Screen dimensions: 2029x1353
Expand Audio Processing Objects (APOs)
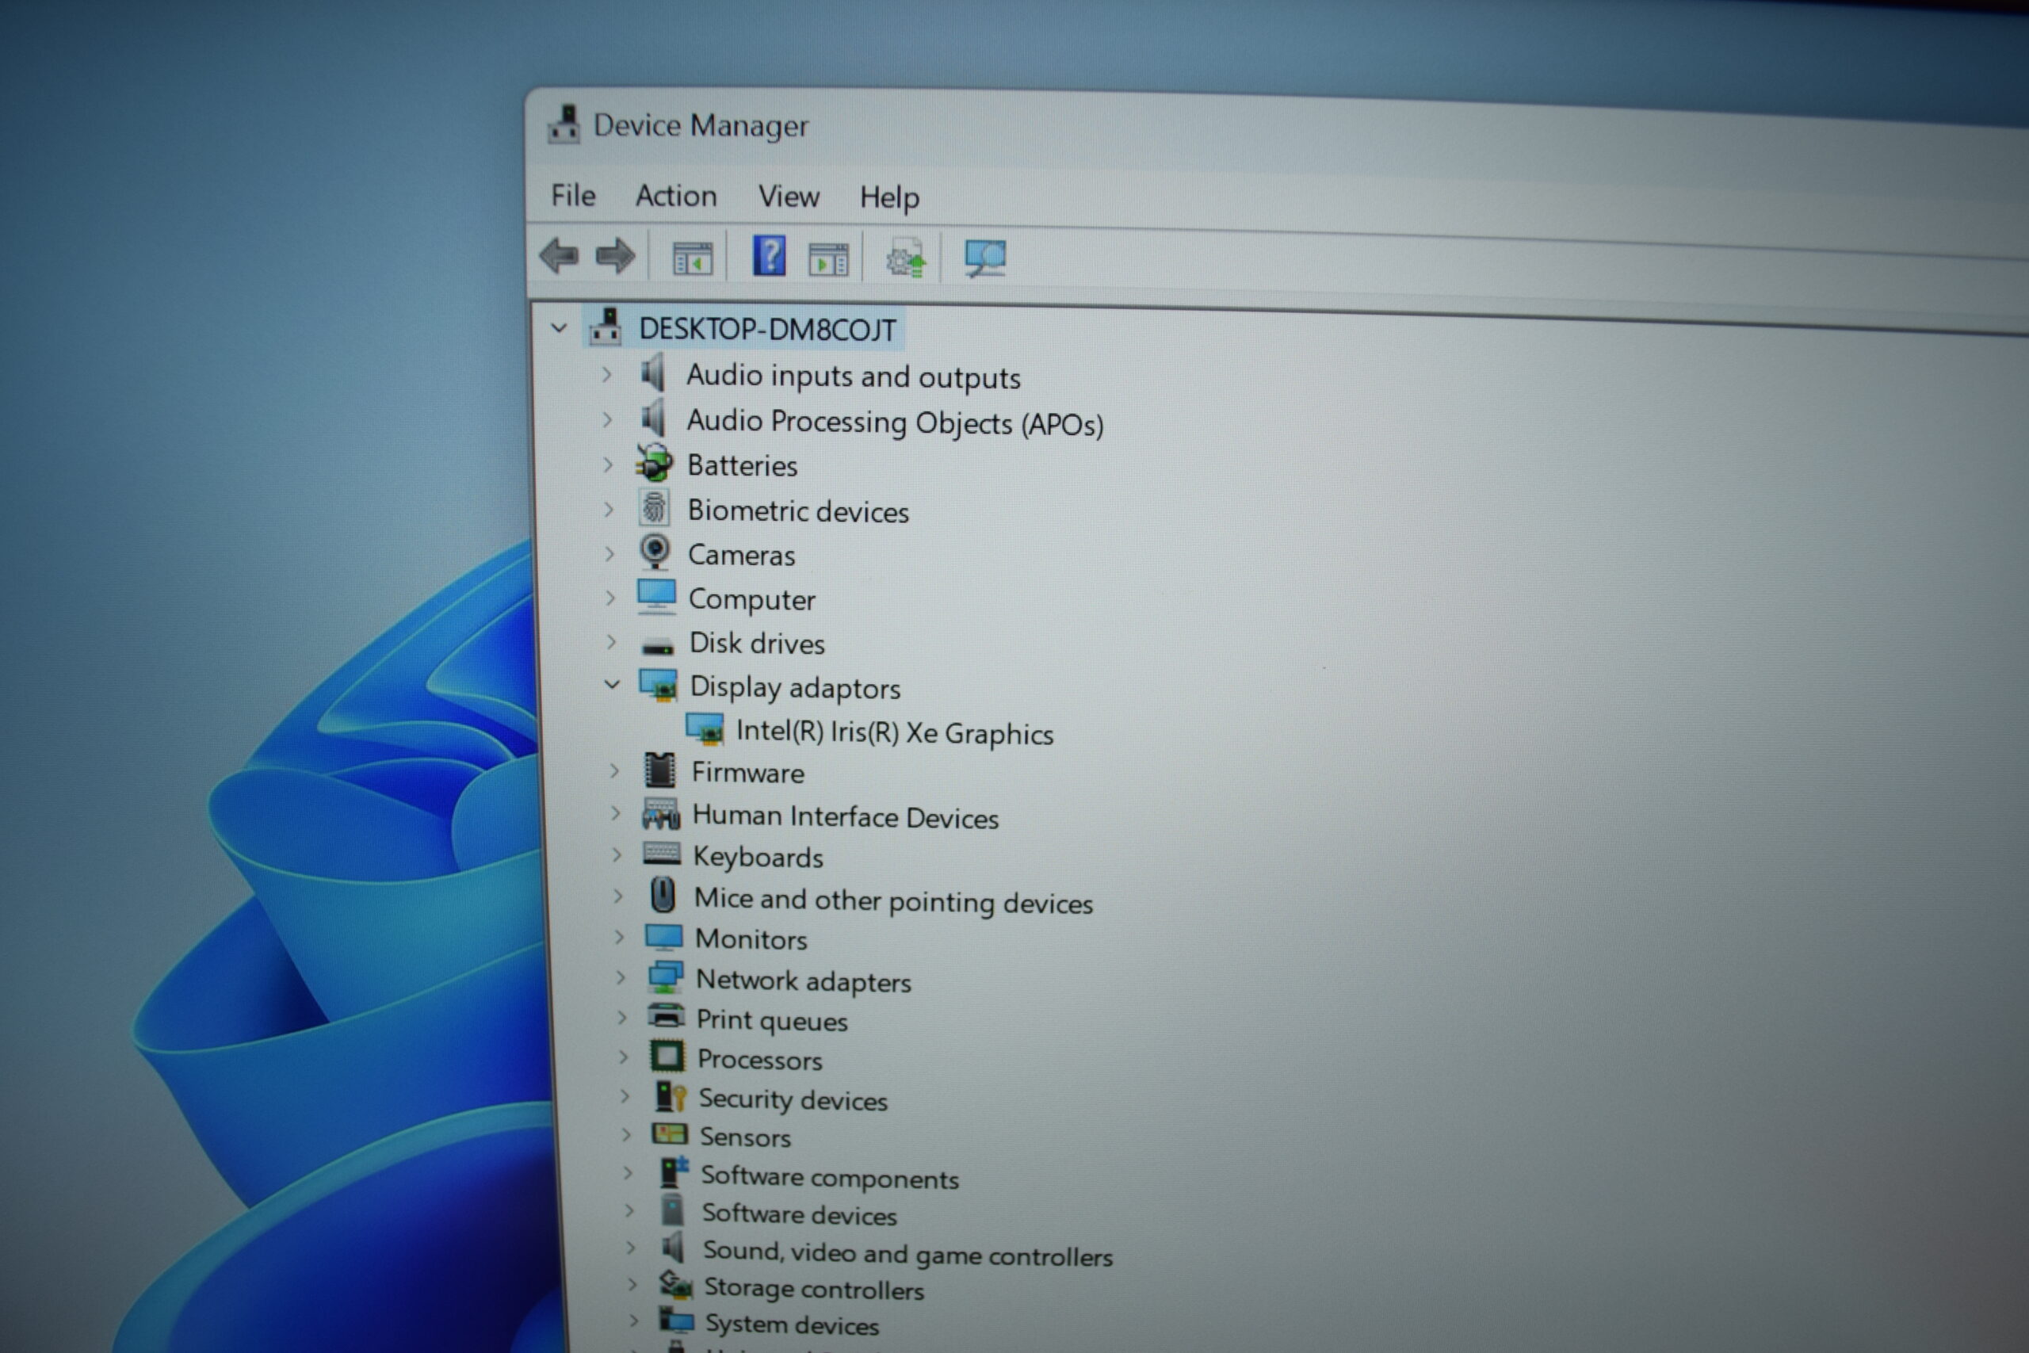coord(607,419)
